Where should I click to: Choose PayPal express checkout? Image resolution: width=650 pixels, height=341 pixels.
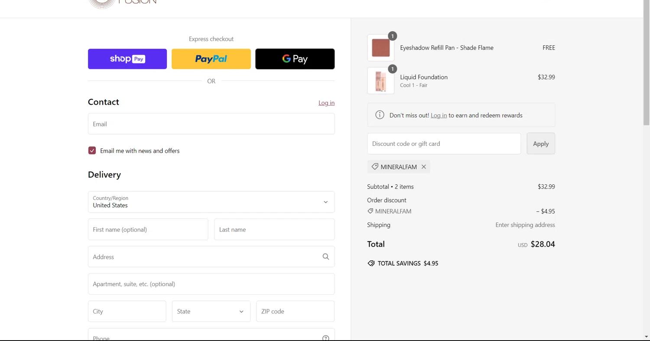pos(211,59)
